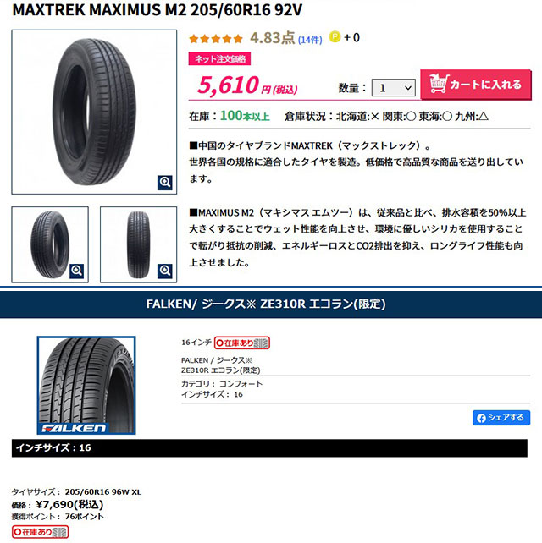542x543 pixels.
Task: Click the インチサイズ：16 black bar
Action: (x=269, y=448)
